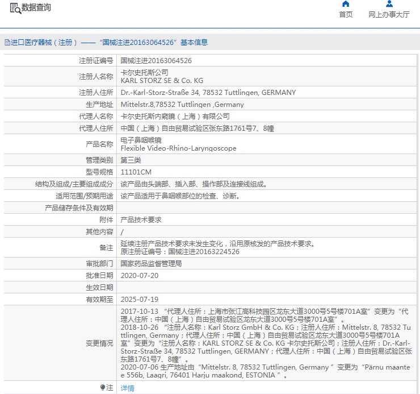420x394 pixels.
Task: Open the 详情 link
Action: [x=128, y=388]
